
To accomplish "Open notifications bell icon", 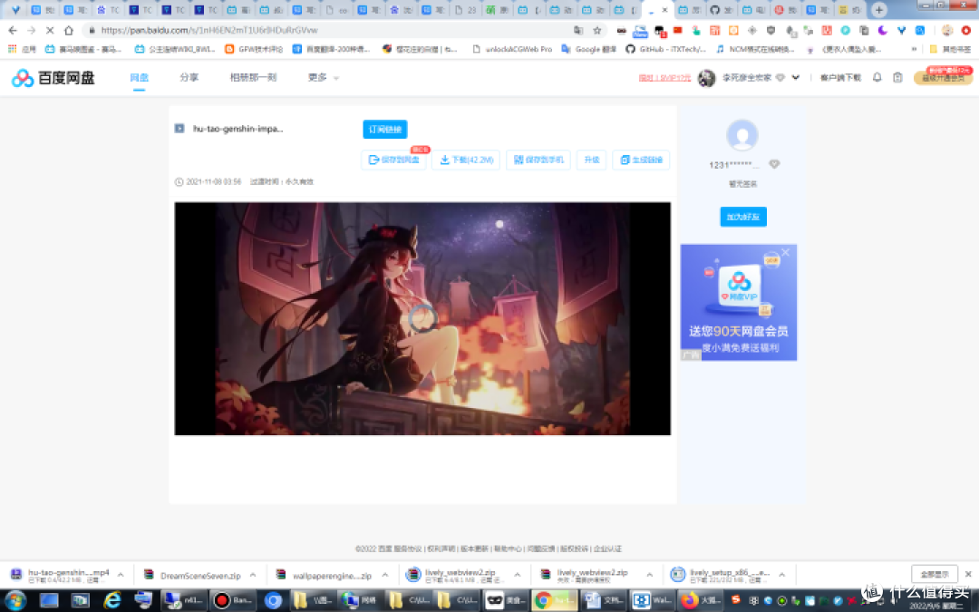I will coord(877,77).
